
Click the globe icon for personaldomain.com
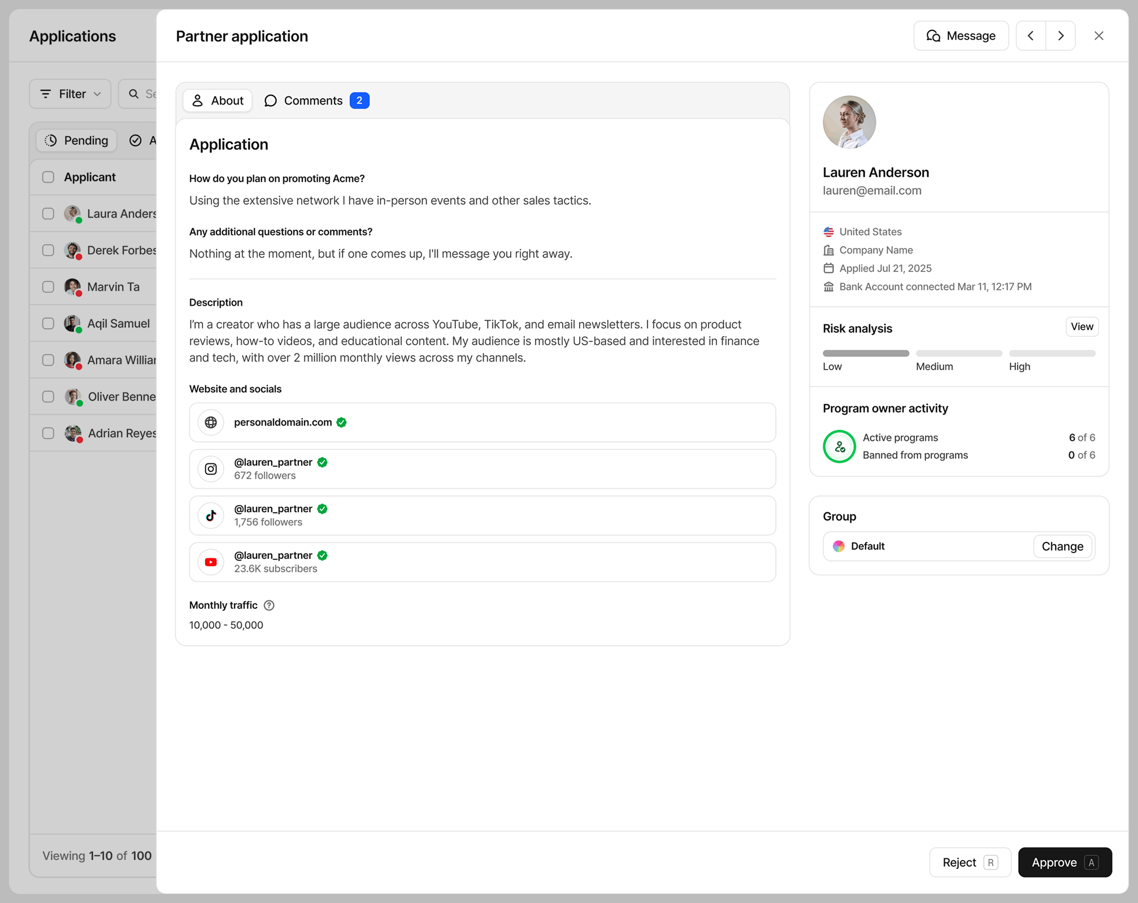pos(211,422)
